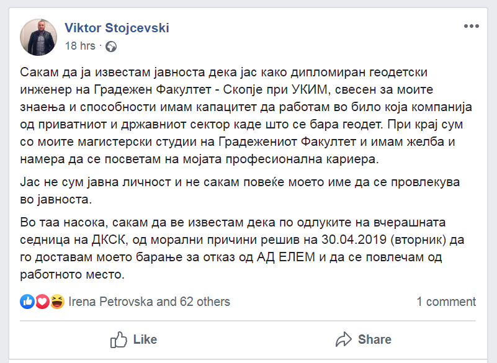
Task: Click the laughing emoji reaction icon
Action: (x=57, y=302)
